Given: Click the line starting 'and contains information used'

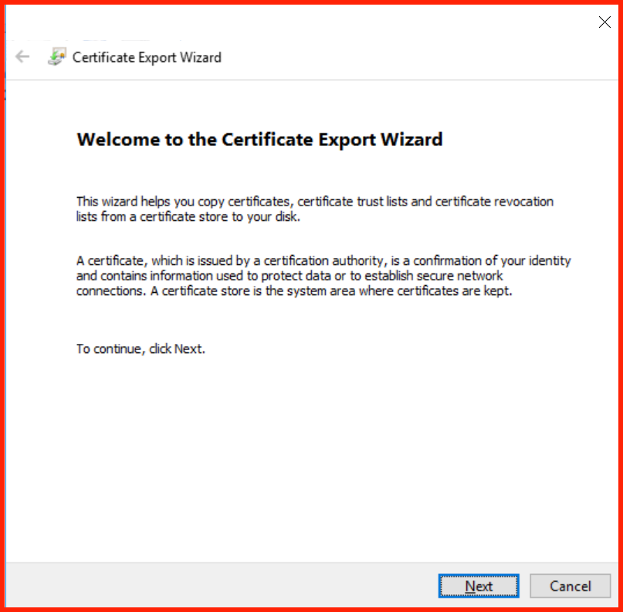Looking at the screenshot, I should 289,276.
